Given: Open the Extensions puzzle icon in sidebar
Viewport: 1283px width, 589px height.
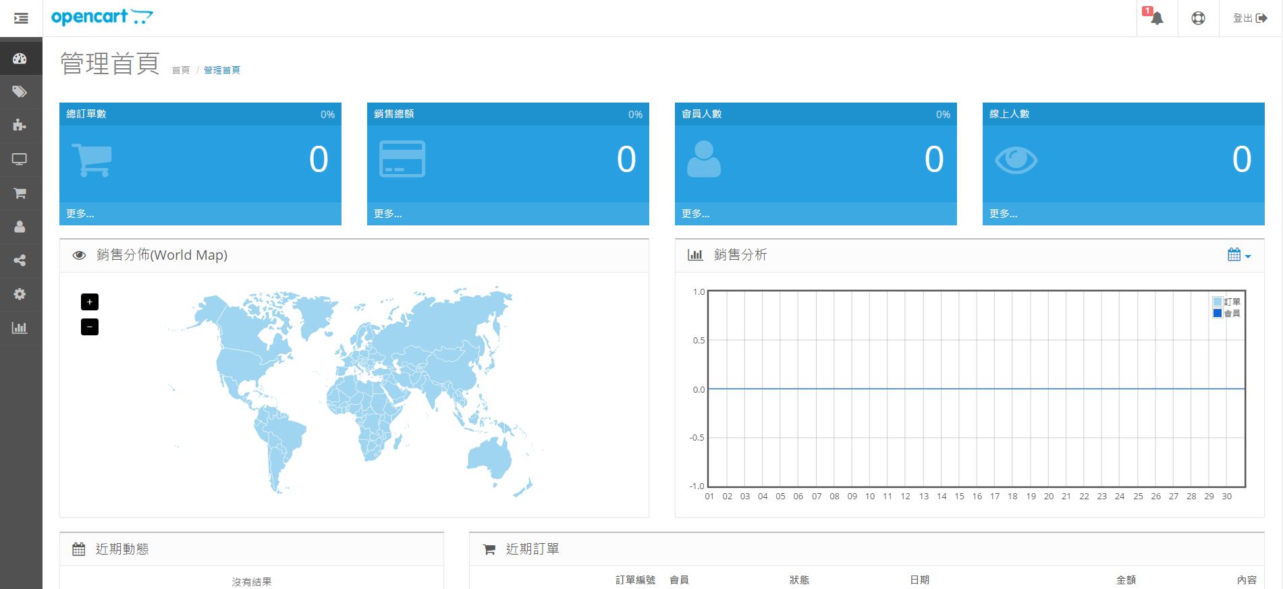Looking at the screenshot, I should click(20, 125).
